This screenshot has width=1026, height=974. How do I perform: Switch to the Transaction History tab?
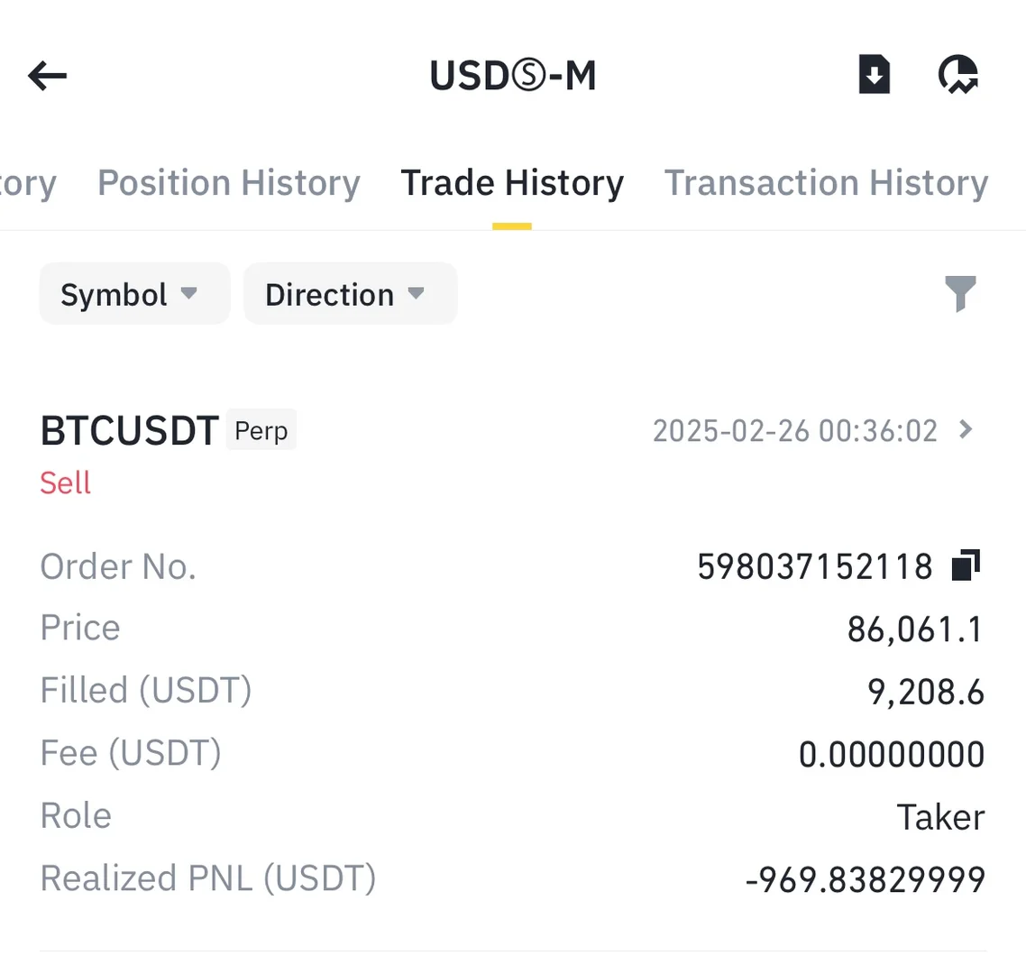point(826,183)
